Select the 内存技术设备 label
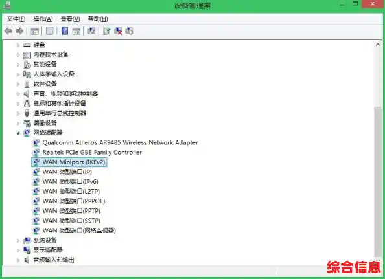The width and height of the screenshot is (385, 279). tap(51, 54)
